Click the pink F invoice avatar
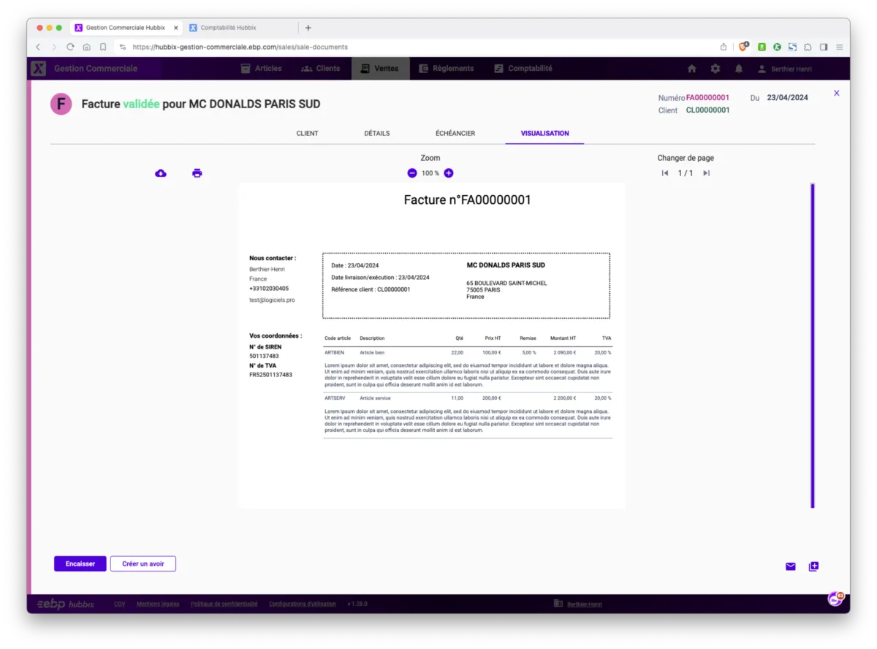 coord(61,105)
